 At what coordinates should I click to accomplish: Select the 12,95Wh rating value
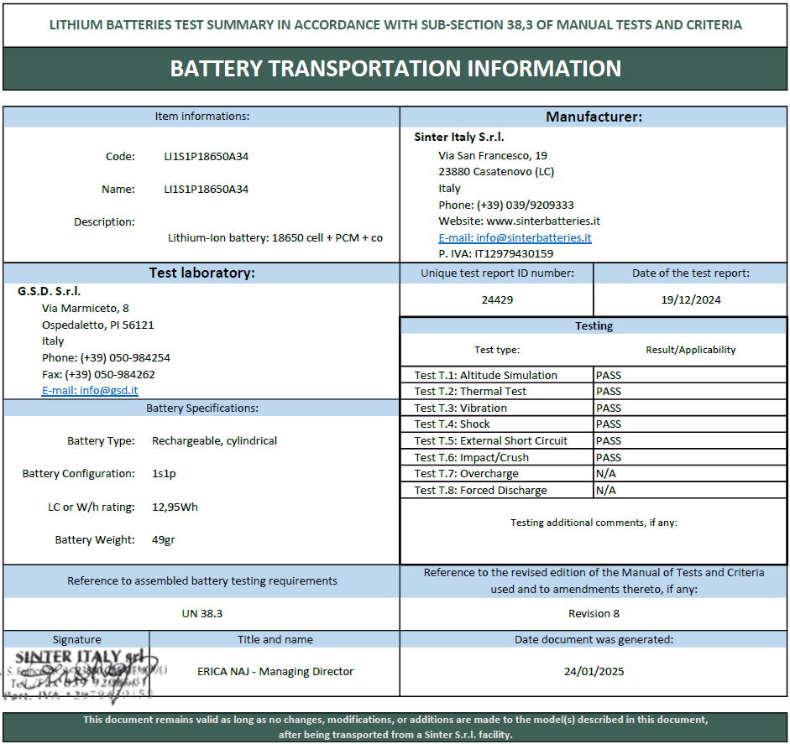(x=175, y=507)
